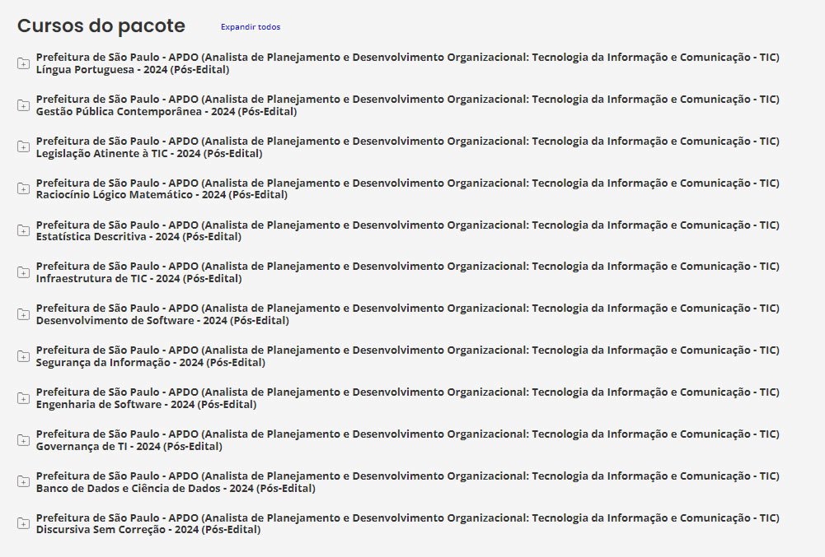This screenshot has width=825, height=557.
Task: Expand Gestão Pública Contemporânea folder icon
Action: tap(23, 105)
